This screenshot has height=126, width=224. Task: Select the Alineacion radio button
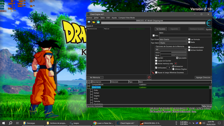click(x=173, y=66)
